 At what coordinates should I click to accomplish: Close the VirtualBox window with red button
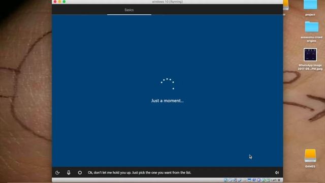click(55, 2)
